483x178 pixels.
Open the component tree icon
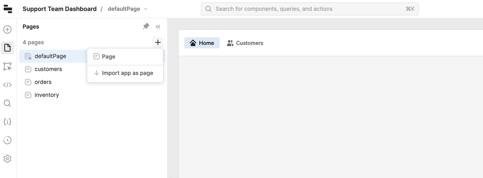click(8, 66)
